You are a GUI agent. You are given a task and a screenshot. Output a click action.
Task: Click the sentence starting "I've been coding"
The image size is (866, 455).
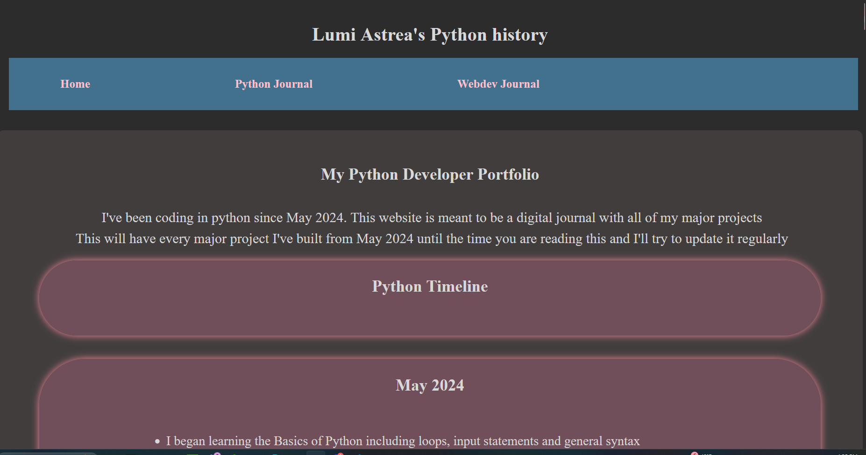coord(431,218)
